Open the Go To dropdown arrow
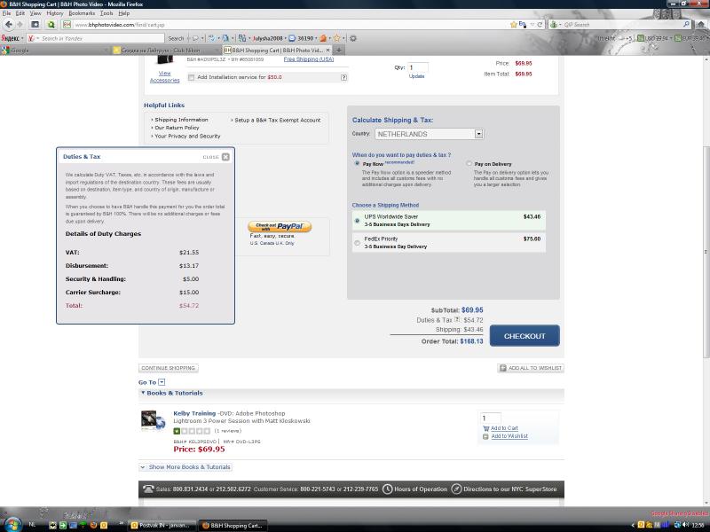 (162, 382)
